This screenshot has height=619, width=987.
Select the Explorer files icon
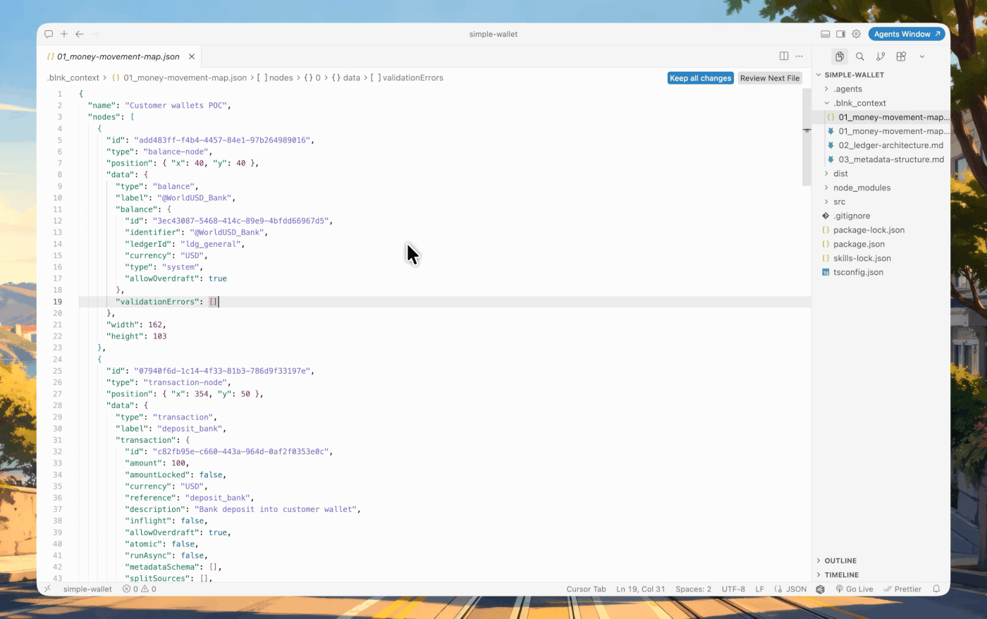click(x=840, y=56)
